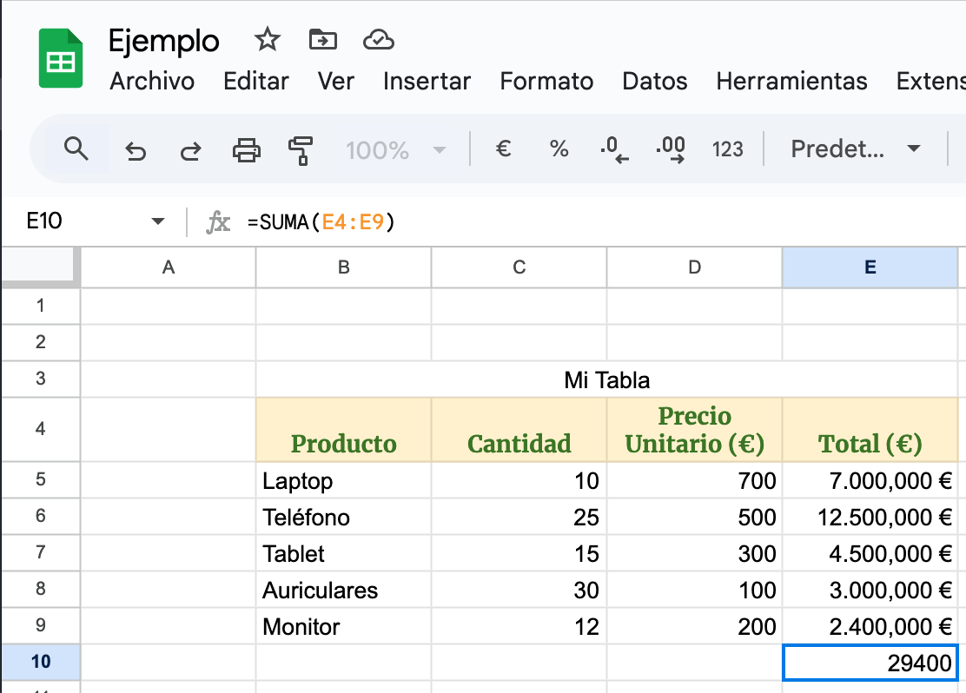Activate the paint format tool
Viewport: 966px width, 693px height.
click(300, 150)
